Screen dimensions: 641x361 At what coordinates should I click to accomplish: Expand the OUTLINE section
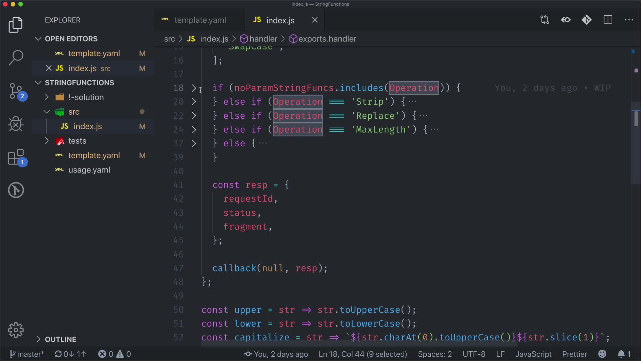[x=38, y=339]
